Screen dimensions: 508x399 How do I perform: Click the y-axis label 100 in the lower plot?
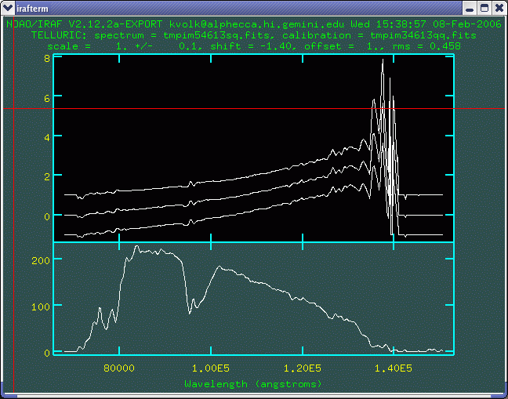pos(41,307)
